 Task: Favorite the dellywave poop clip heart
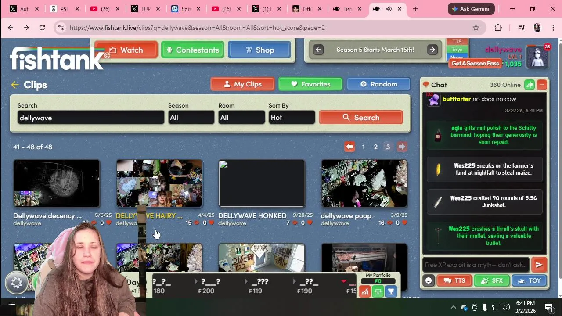404,223
